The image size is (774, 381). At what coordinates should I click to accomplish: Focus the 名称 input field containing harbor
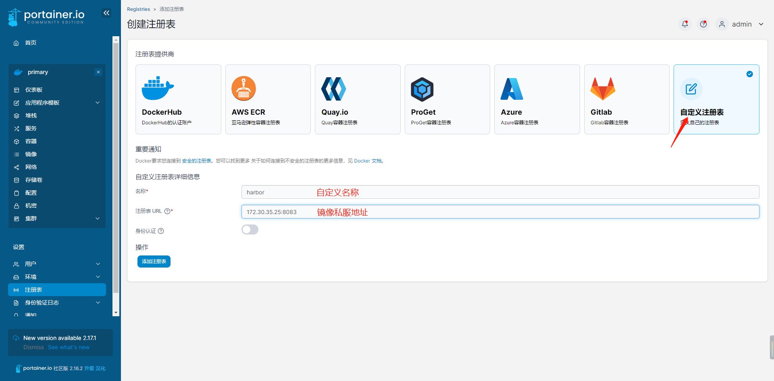point(500,192)
